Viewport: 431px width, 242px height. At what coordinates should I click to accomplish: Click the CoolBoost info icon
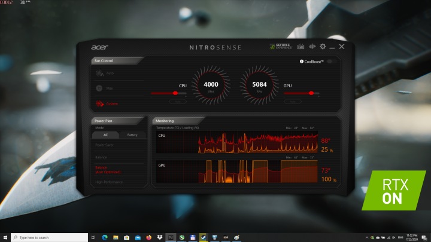[x=302, y=62]
